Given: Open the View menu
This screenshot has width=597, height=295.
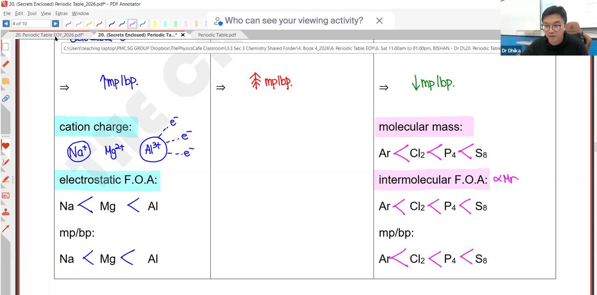Looking at the screenshot, I should [x=46, y=13].
